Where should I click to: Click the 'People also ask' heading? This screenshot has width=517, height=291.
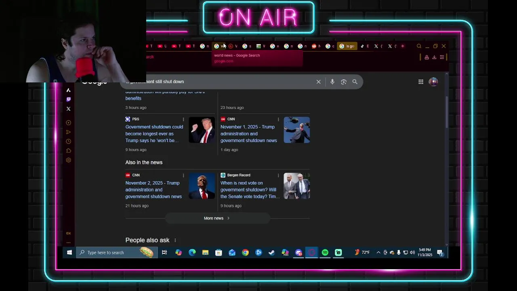[x=147, y=240]
